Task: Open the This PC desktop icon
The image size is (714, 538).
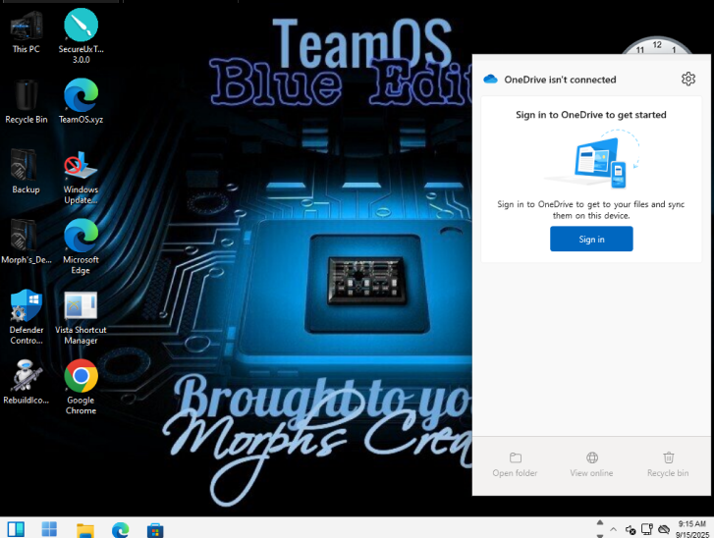Action: pyautogui.click(x=26, y=31)
